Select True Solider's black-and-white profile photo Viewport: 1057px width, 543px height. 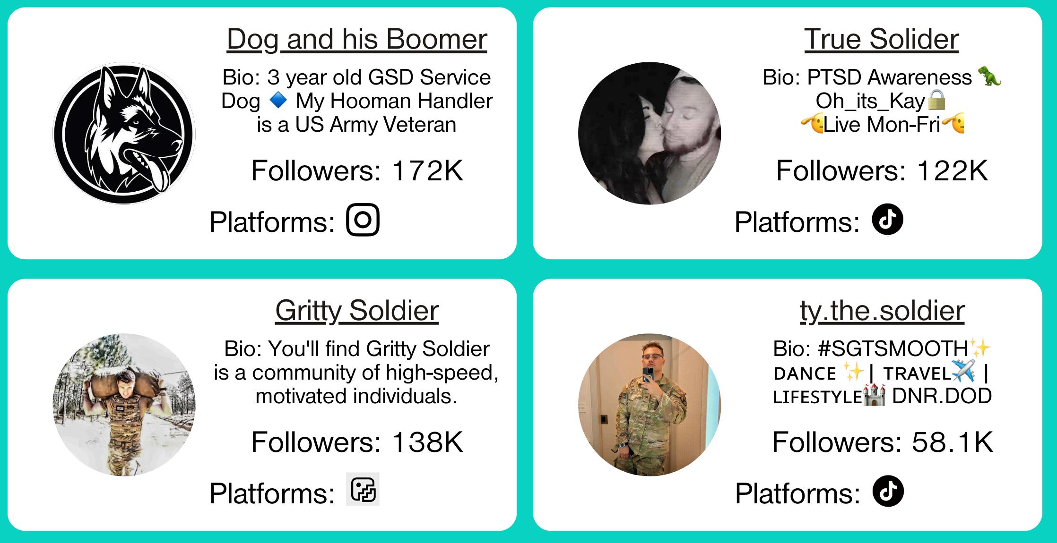pyautogui.click(x=649, y=134)
